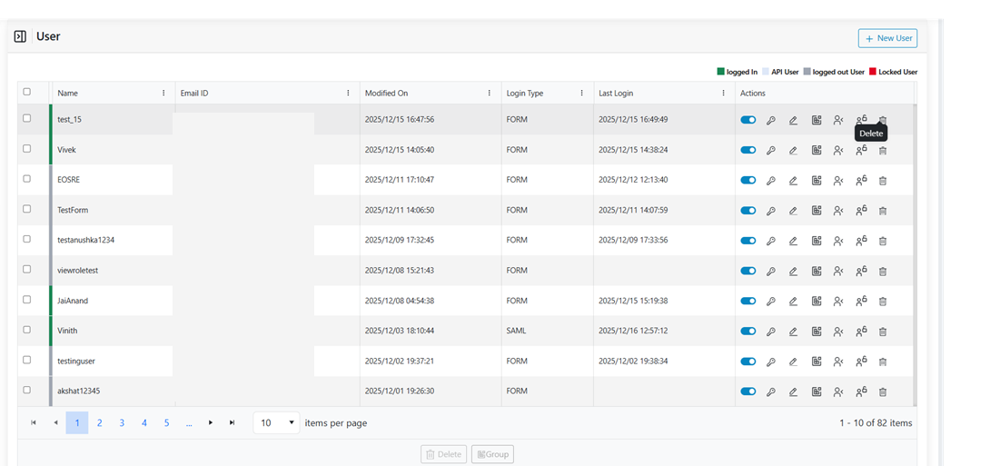Sort by Last Login column header
This screenshot has height=466, width=990.
tap(616, 93)
